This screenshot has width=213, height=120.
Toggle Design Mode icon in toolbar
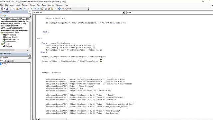(42, 9)
